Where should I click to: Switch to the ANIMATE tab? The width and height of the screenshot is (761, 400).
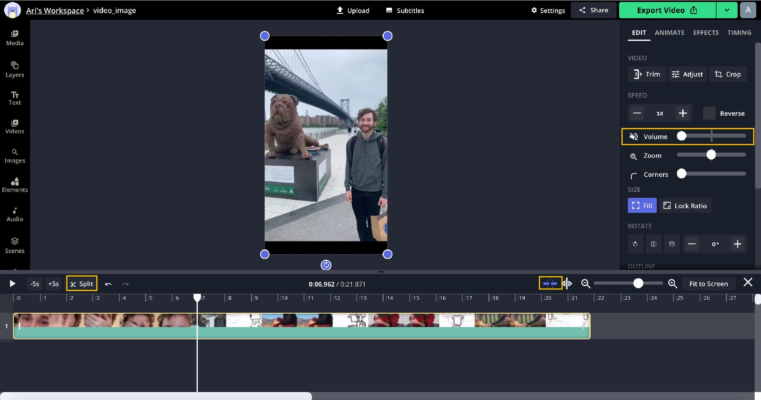669,33
